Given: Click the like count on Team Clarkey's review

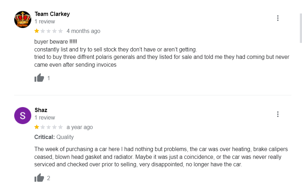Looking at the screenshot, I should (x=49, y=78).
